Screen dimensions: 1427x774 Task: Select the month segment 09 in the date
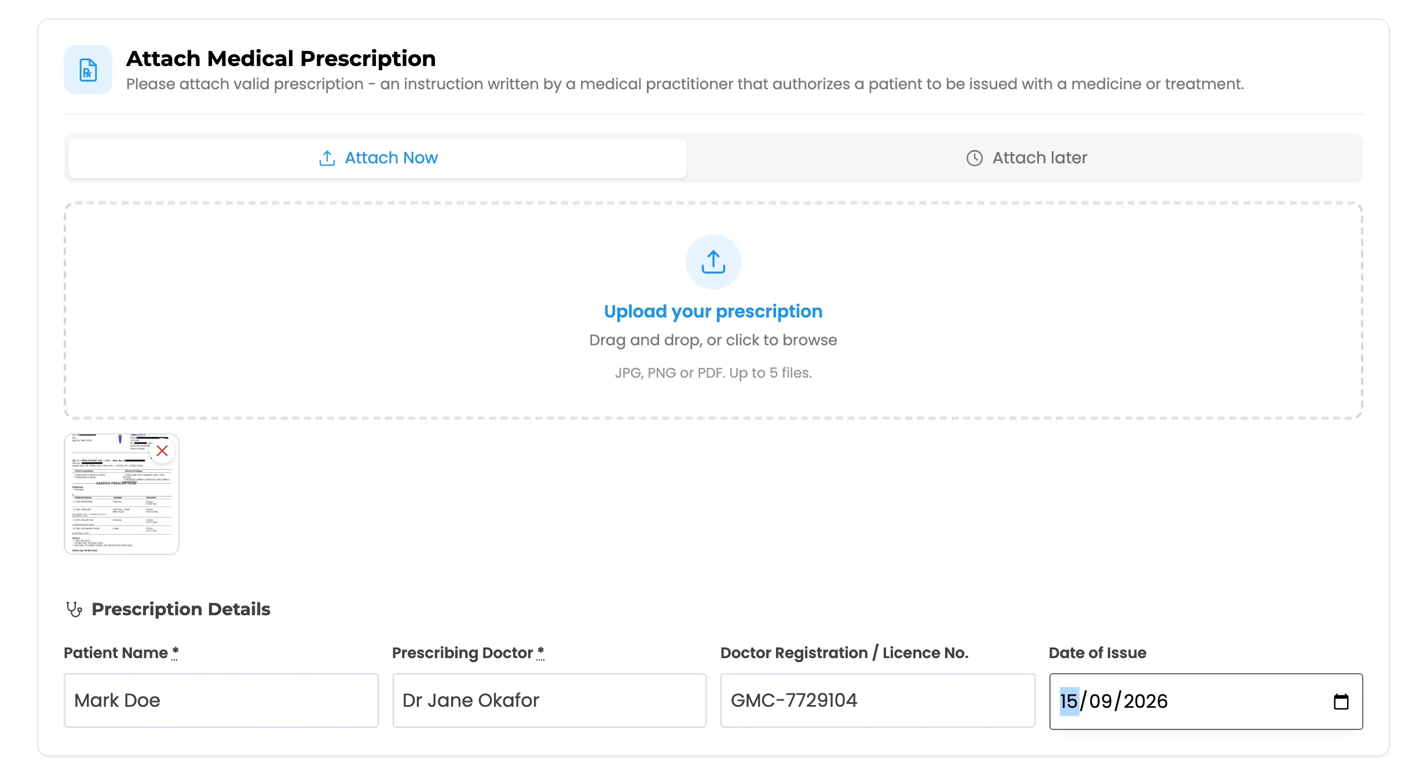coord(1100,701)
